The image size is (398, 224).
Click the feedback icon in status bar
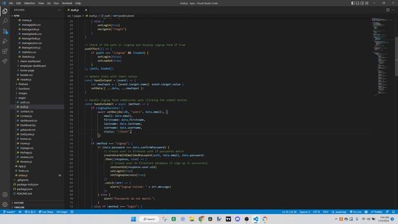click(x=387, y=212)
